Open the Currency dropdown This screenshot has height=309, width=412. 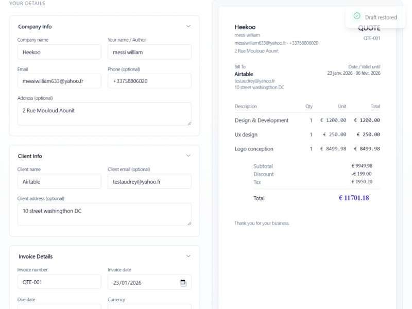(x=149, y=306)
